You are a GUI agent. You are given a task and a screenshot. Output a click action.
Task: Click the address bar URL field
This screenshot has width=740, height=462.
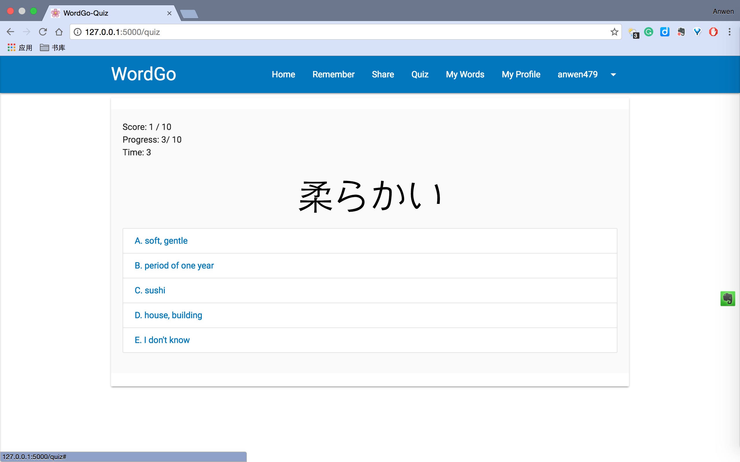(336, 32)
